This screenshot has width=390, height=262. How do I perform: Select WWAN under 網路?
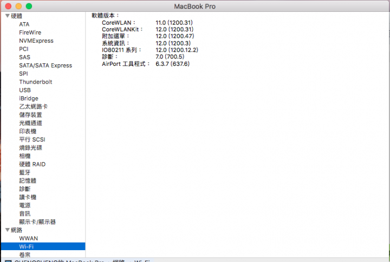click(x=29, y=238)
